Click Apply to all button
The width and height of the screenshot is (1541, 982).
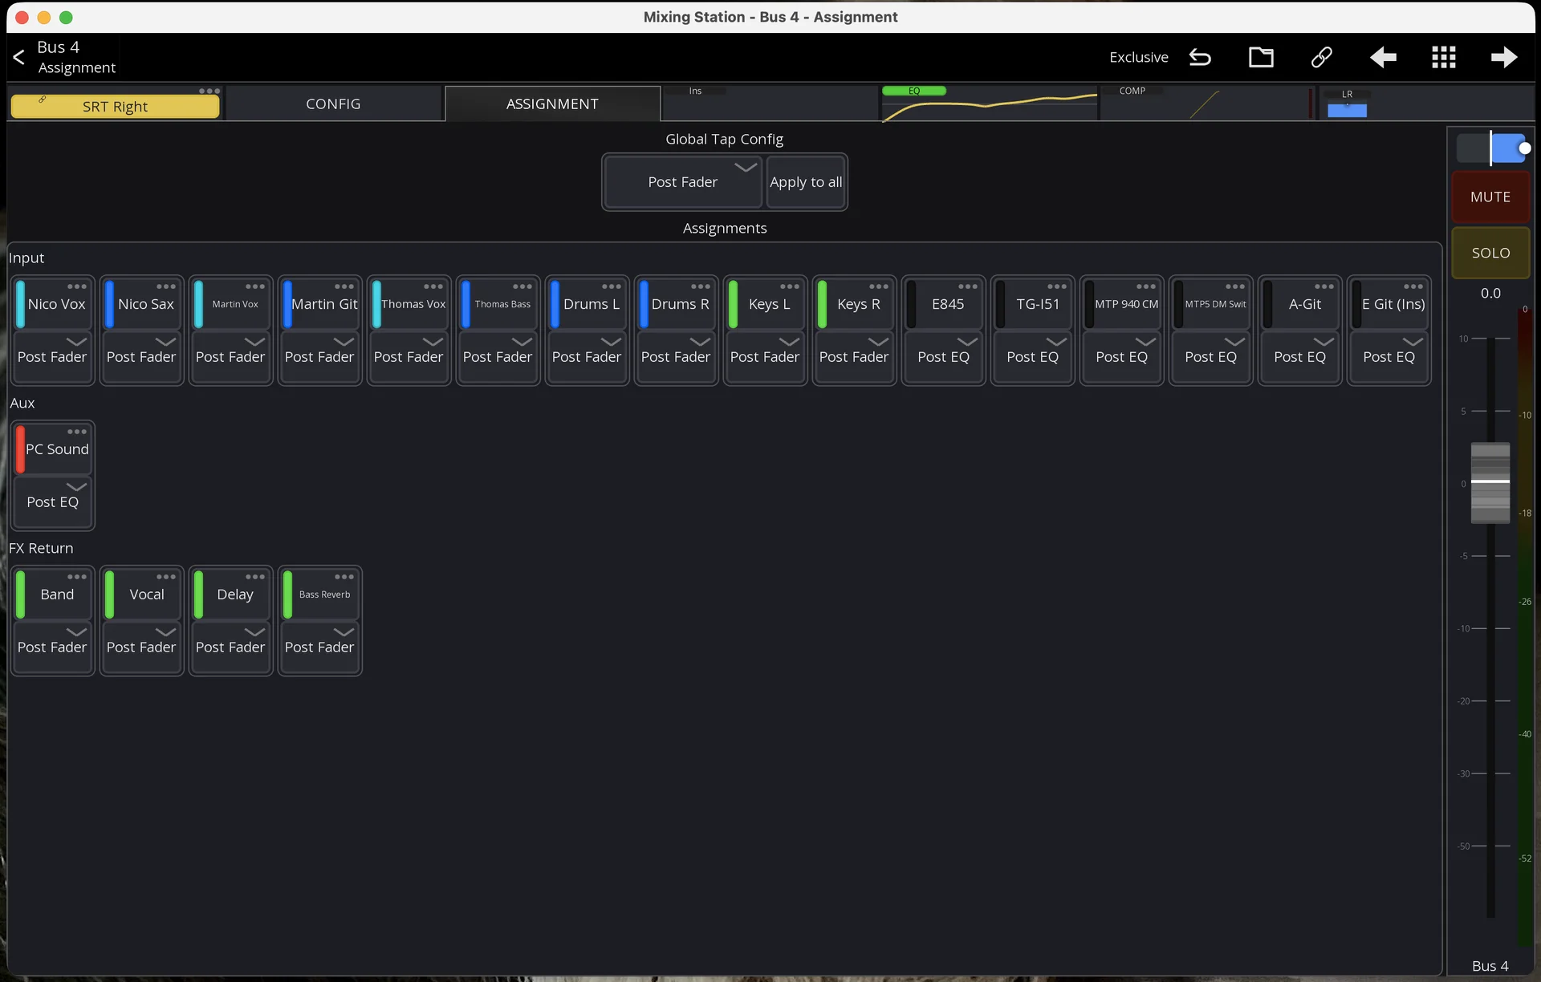806,182
